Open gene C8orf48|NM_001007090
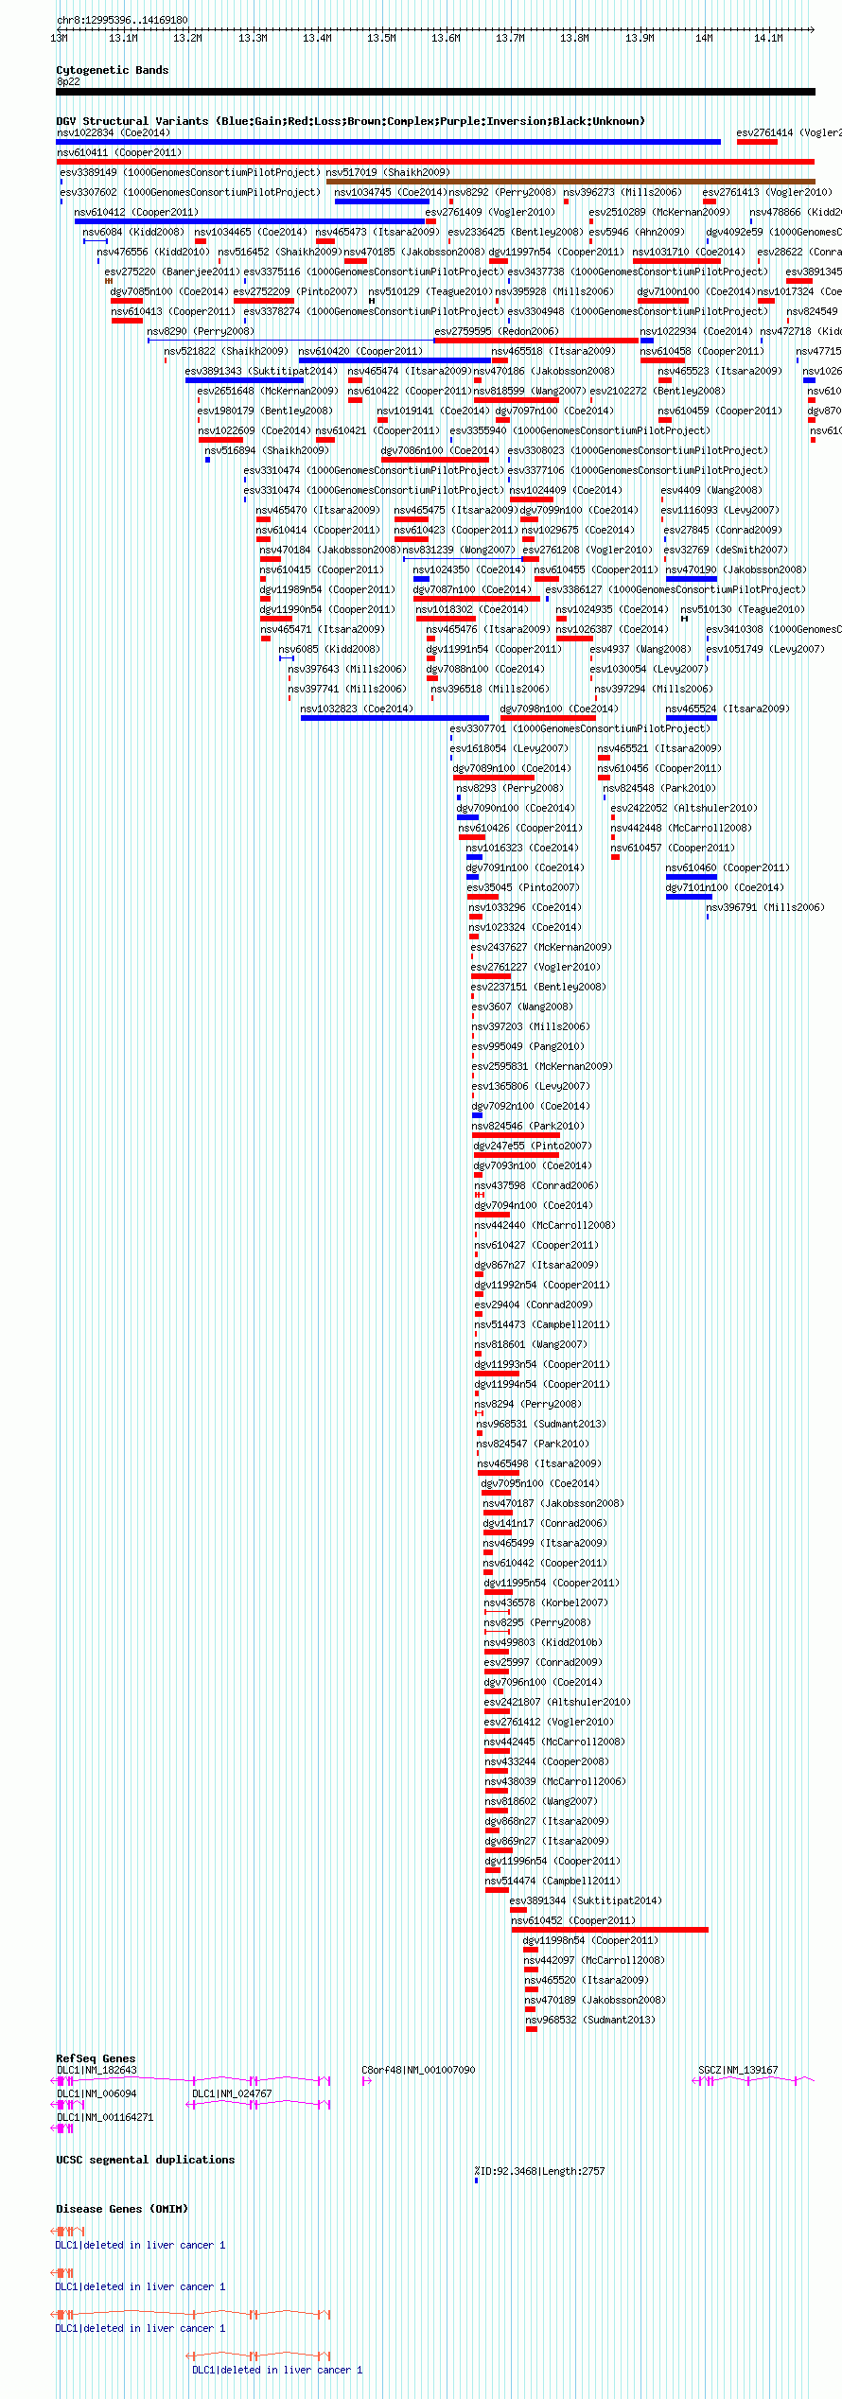This screenshot has height=2399, width=842. pyautogui.click(x=418, y=2070)
